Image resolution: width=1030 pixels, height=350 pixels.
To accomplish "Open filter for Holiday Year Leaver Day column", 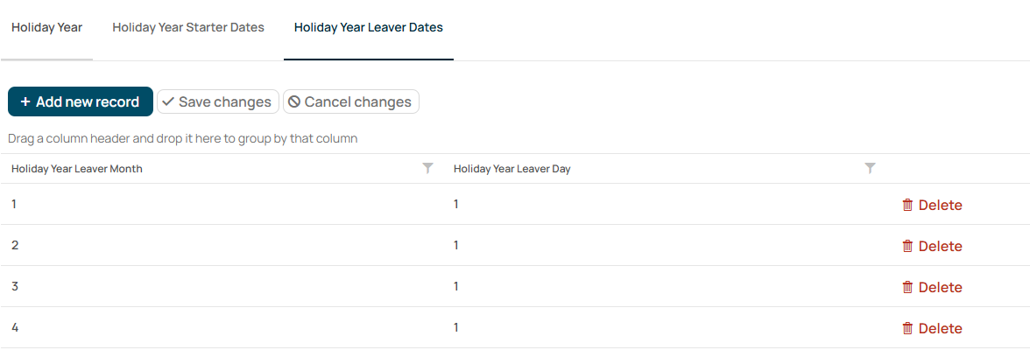I will click(870, 169).
